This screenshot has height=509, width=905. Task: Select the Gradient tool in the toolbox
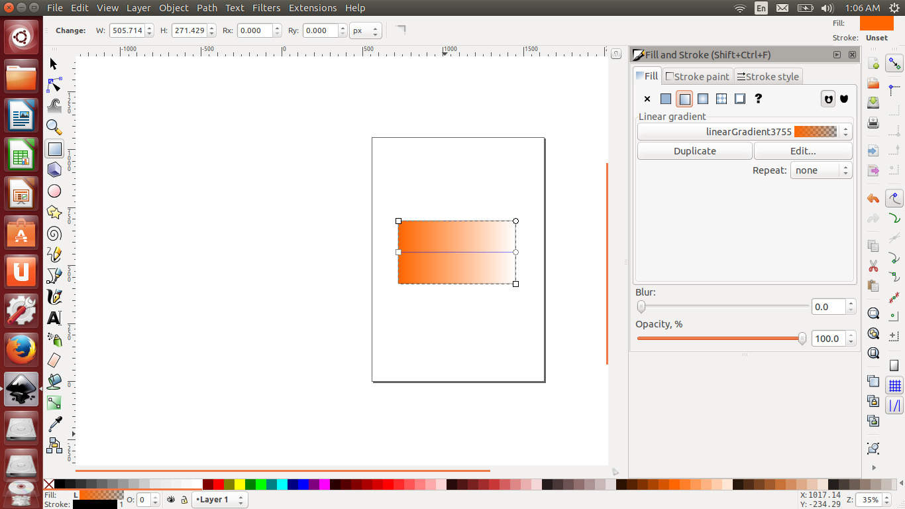pyautogui.click(x=54, y=402)
